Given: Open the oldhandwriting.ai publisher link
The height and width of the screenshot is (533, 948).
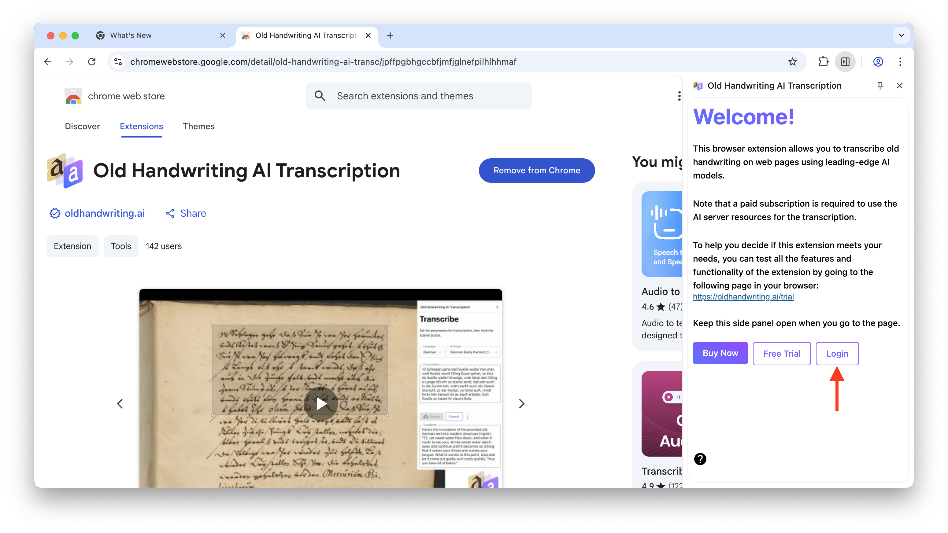Looking at the screenshot, I should 105,213.
